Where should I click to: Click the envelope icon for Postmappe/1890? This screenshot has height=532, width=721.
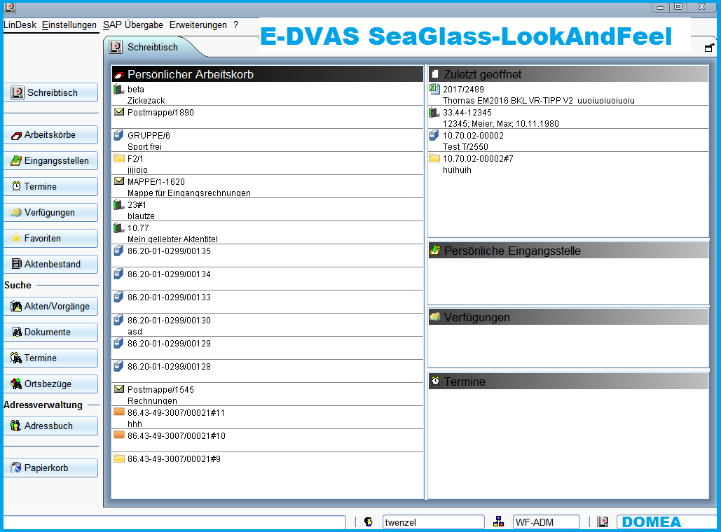click(118, 112)
